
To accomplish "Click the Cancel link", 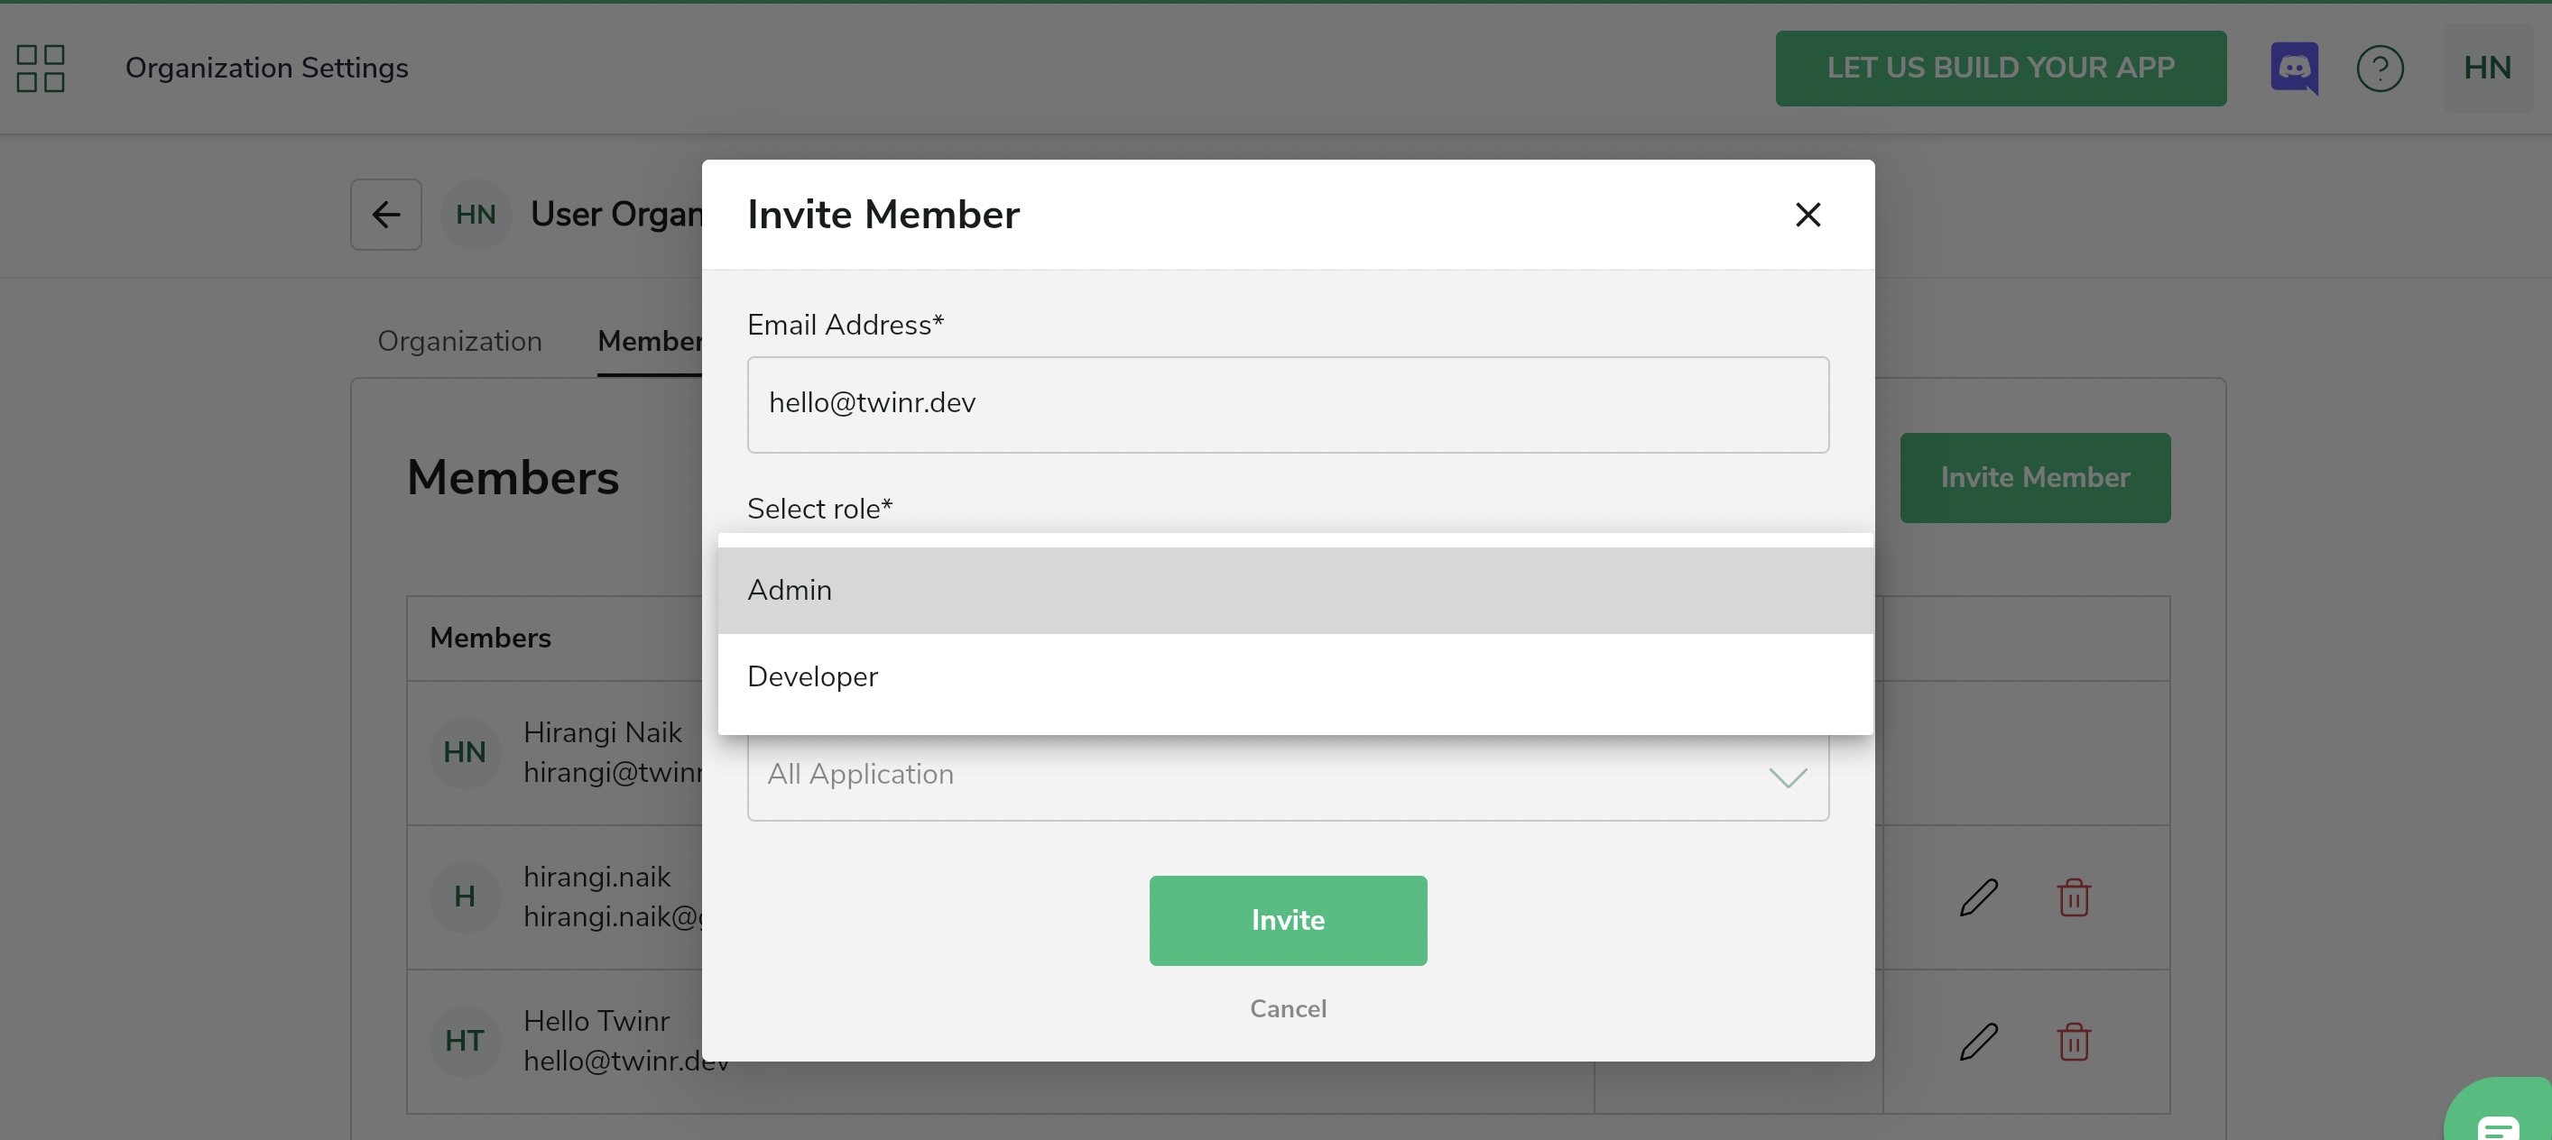I will (x=1287, y=1008).
